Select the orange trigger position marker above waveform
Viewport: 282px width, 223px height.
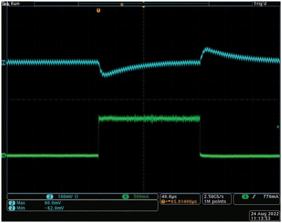pyautogui.click(x=98, y=11)
